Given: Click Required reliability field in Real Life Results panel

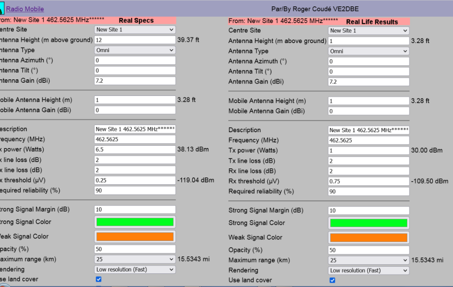Looking at the screenshot, I should (x=369, y=191).
